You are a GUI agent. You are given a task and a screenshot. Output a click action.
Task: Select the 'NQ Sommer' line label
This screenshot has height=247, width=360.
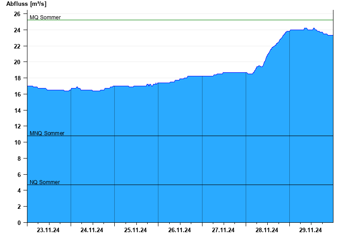(x=45, y=182)
